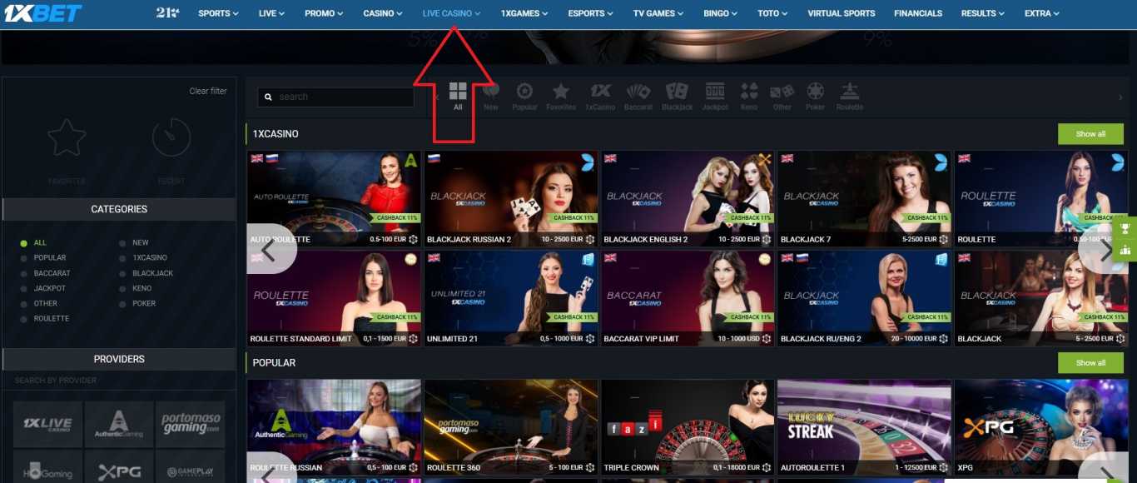Expand the 1XGAMES dropdown
The height and width of the screenshot is (483, 1137).
tap(524, 13)
